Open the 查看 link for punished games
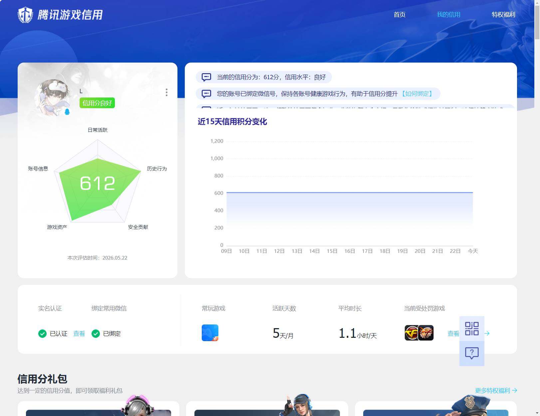 (453, 333)
